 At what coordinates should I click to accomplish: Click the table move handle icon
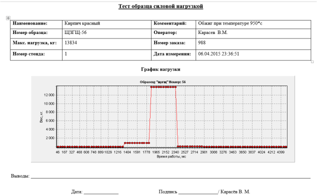coord(8,18)
